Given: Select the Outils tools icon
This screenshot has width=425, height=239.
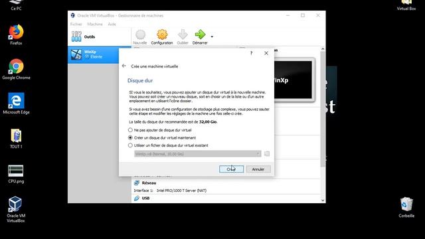Looking at the screenshot, I should 76,37.
